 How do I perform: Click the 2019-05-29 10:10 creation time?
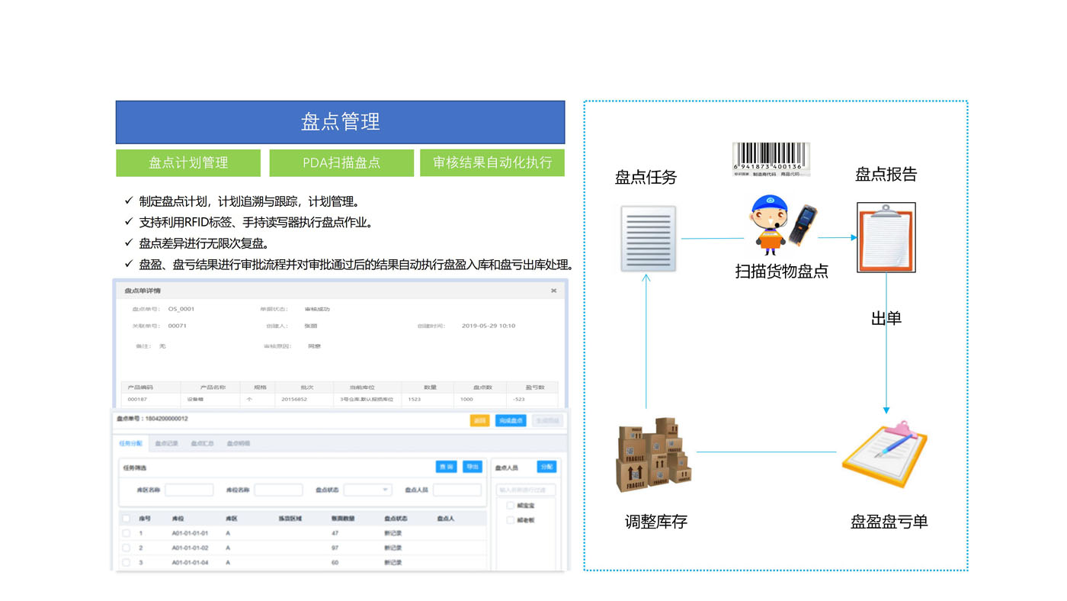point(489,326)
